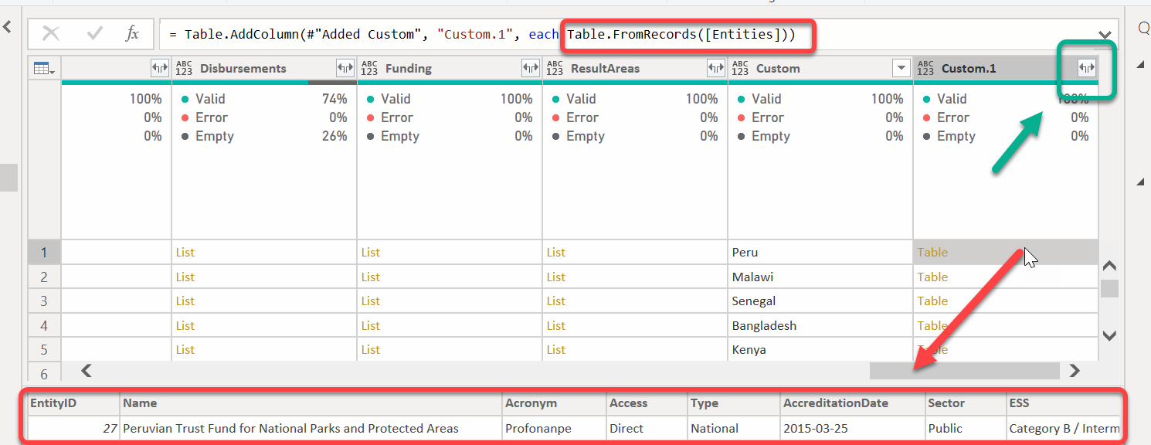Open the table menu icon in the grid corner
Screen dimensions: 1151x445
point(45,68)
